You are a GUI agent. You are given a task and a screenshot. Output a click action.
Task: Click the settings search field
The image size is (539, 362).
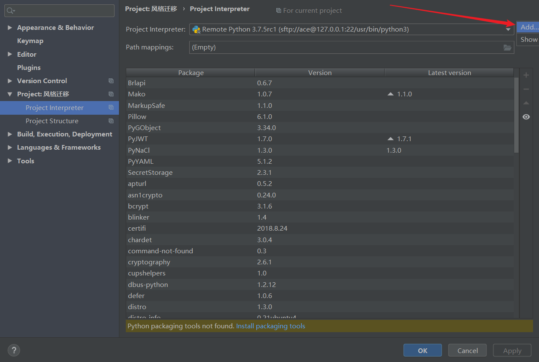point(59,11)
